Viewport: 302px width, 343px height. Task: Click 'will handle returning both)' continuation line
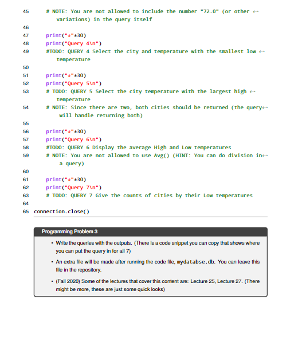tap(101, 115)
